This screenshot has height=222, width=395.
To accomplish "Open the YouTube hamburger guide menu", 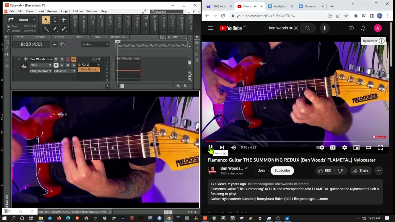I will 210,28.
